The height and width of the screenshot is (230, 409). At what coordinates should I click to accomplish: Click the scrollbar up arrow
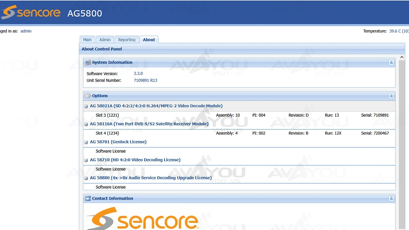[402, 57]
